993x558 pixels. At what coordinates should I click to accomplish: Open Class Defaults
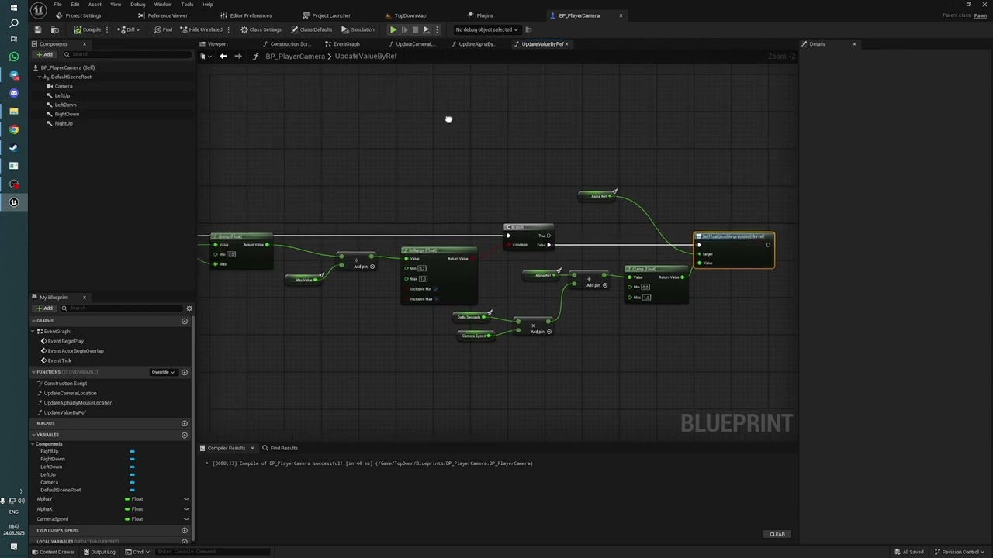[312, 29]
